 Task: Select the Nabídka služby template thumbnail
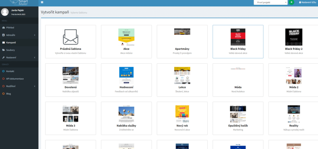pyautogui.click(x=126, y=114)
